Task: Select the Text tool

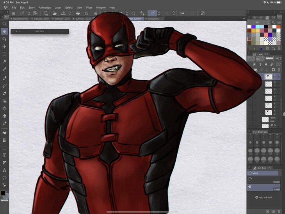Action: point(4,170)
